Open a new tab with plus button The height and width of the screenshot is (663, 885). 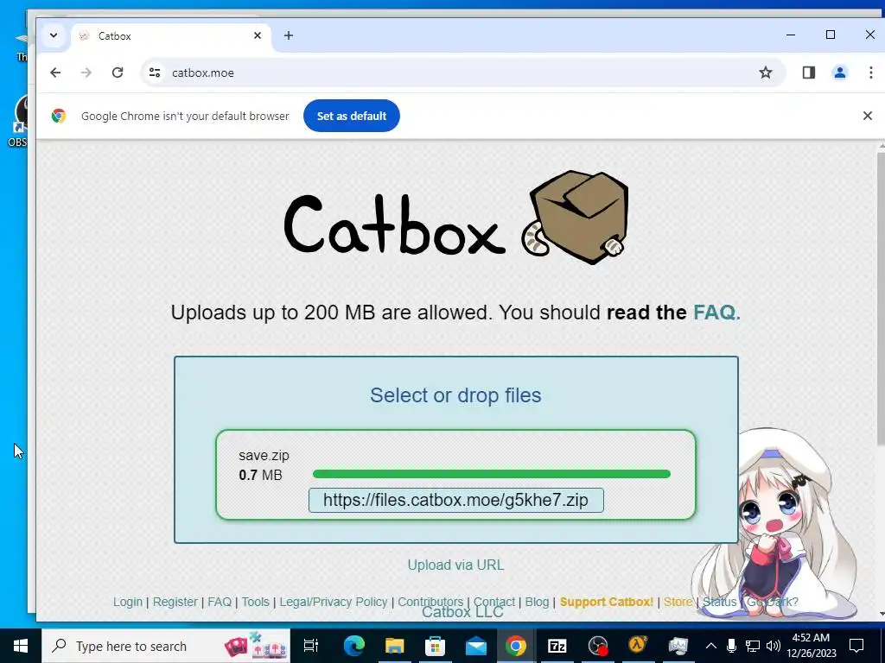(289, 35)
